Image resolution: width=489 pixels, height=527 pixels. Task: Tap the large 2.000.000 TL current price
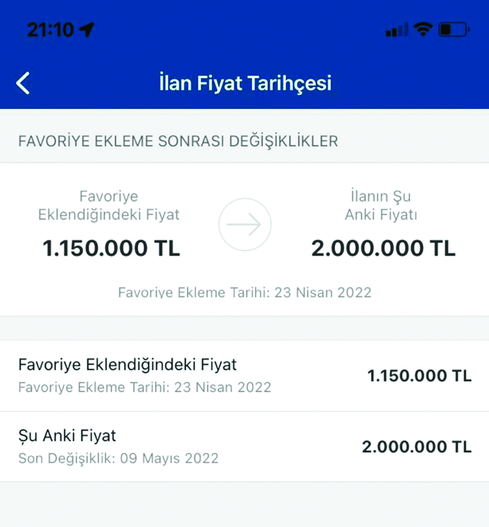(x=383, y=248)
